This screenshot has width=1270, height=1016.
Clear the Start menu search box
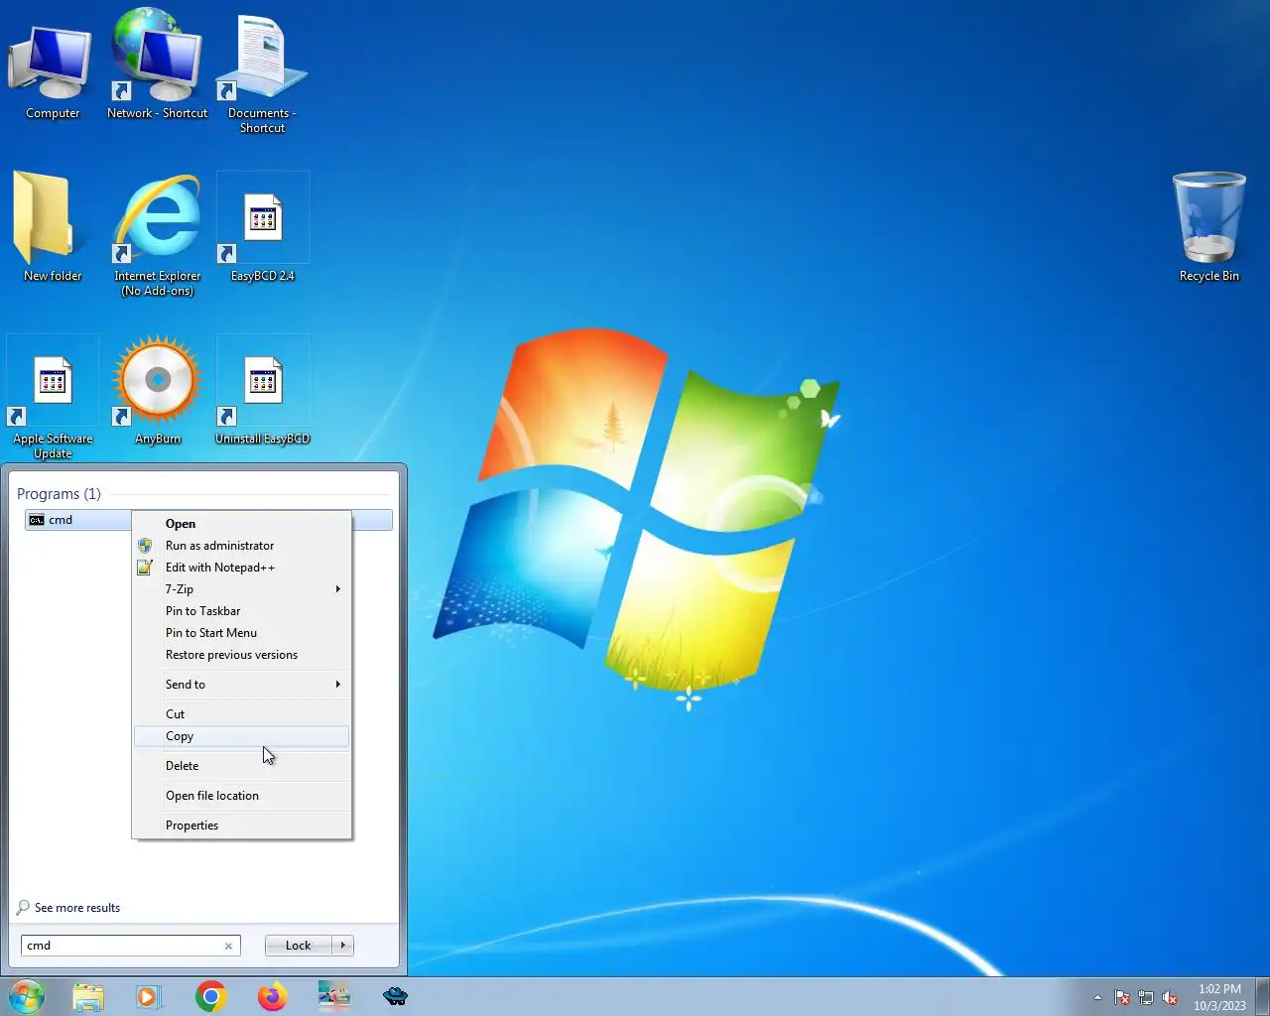pyautogui.click(x=229, y=946)
